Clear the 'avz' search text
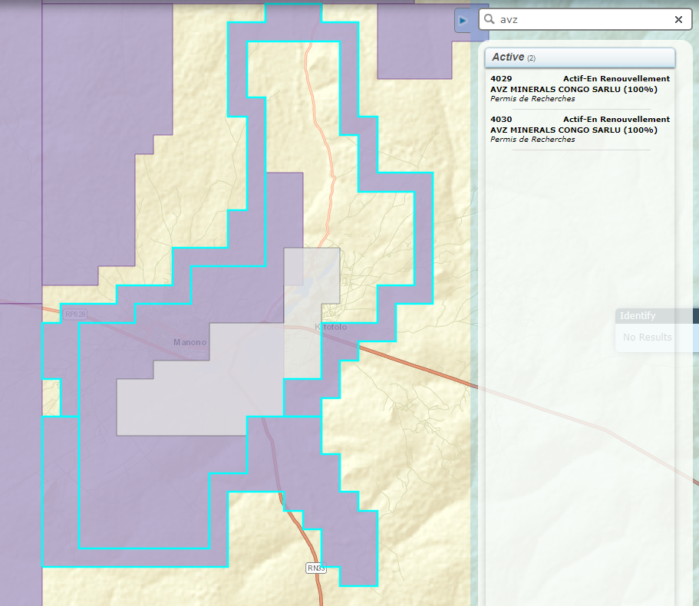 point(678,20)
